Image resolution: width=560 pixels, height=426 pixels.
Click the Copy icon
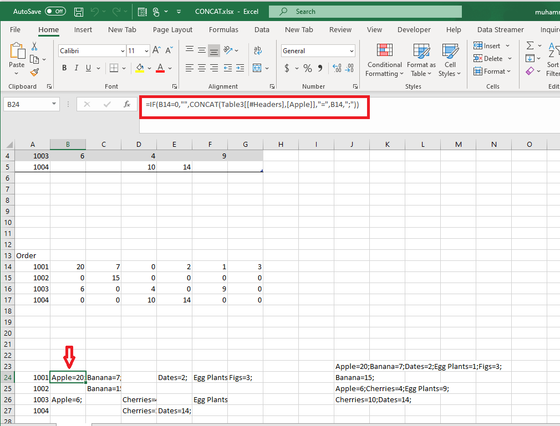[x=34, y=59]
